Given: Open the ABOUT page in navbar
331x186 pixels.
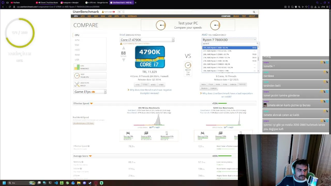Looking at the screenshot, I should tap(252, 16).
